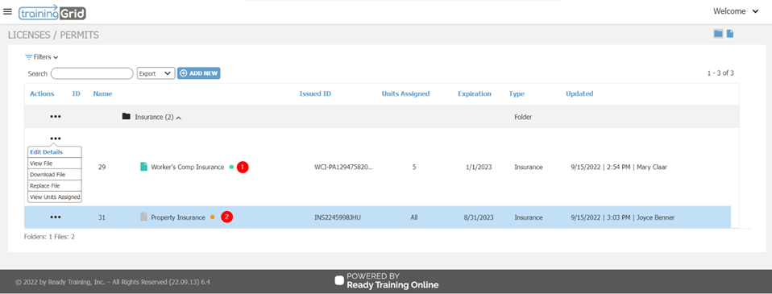Click units assigned value 5
The image size is (772, 294).
click(414, 167)
